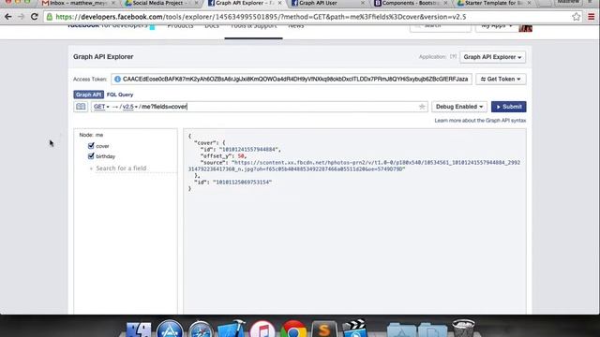The height and width of the screenshot is (337, 600).
Task: Click the [?] help icon next to Application
Action: click(x=453, y=56)
